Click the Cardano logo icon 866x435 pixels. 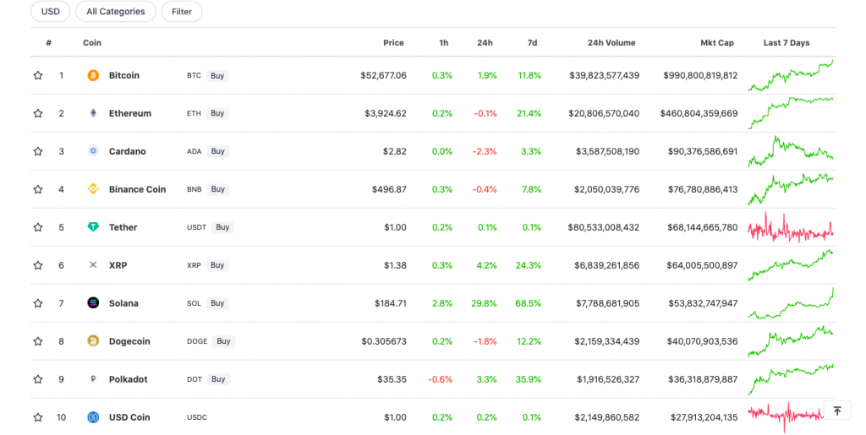[x=93, y=151]
